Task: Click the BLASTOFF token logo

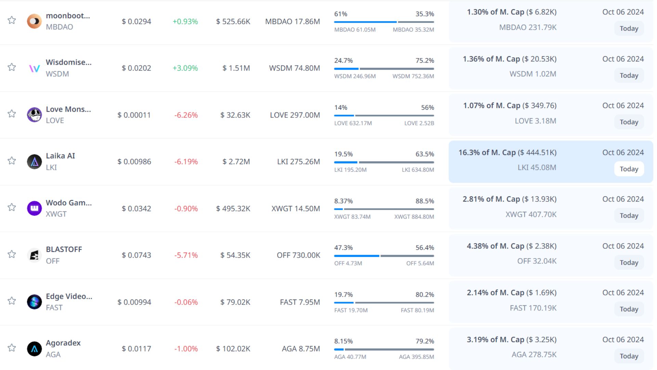Action: click(34, 255)
